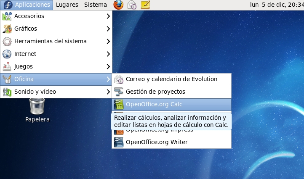Screen dimensions: 304x179
Task: Select the Internet category
Action: pos(56,54)
